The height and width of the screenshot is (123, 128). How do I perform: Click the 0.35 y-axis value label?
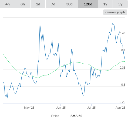122,68
